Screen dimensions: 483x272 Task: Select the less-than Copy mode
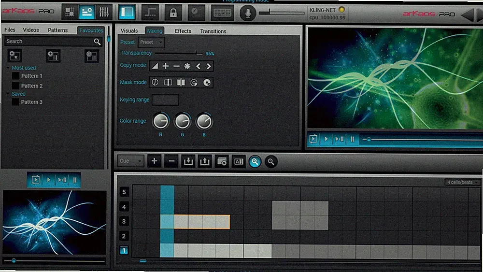tap(198, 66)
